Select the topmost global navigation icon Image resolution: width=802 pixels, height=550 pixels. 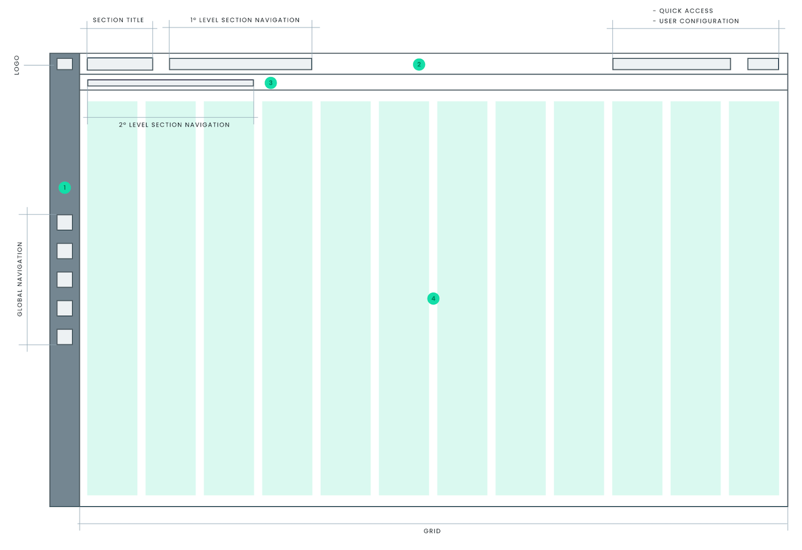[x=65, y=222]
